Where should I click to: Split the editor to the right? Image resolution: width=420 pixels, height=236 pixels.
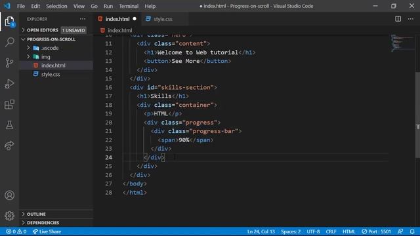click(x=398, y=19)
